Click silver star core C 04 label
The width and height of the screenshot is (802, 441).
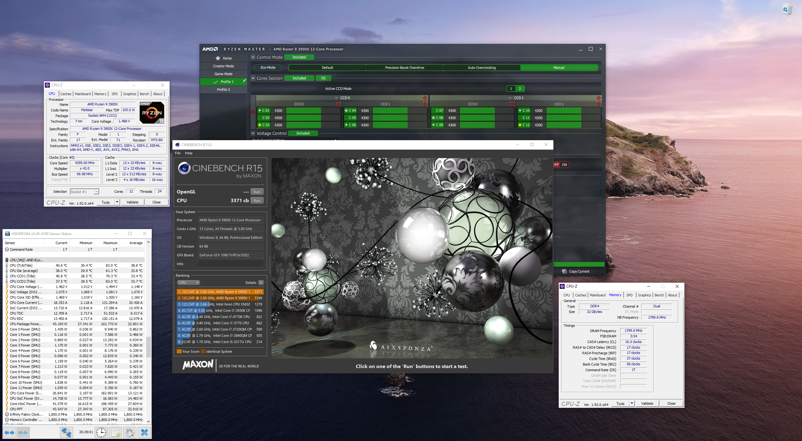[x=350, y=110]
